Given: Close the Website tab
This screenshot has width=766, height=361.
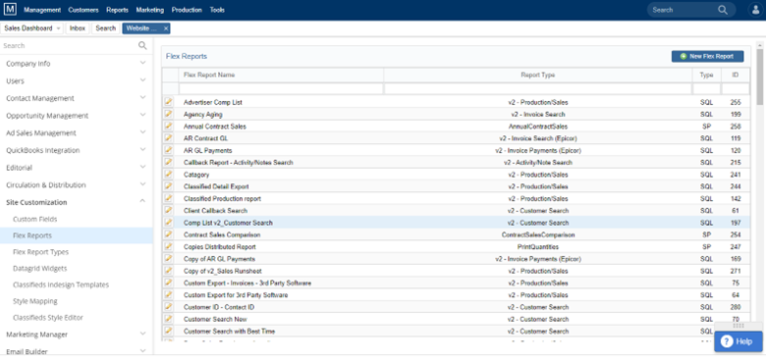Looking at the screenshot, I should 166,28.
